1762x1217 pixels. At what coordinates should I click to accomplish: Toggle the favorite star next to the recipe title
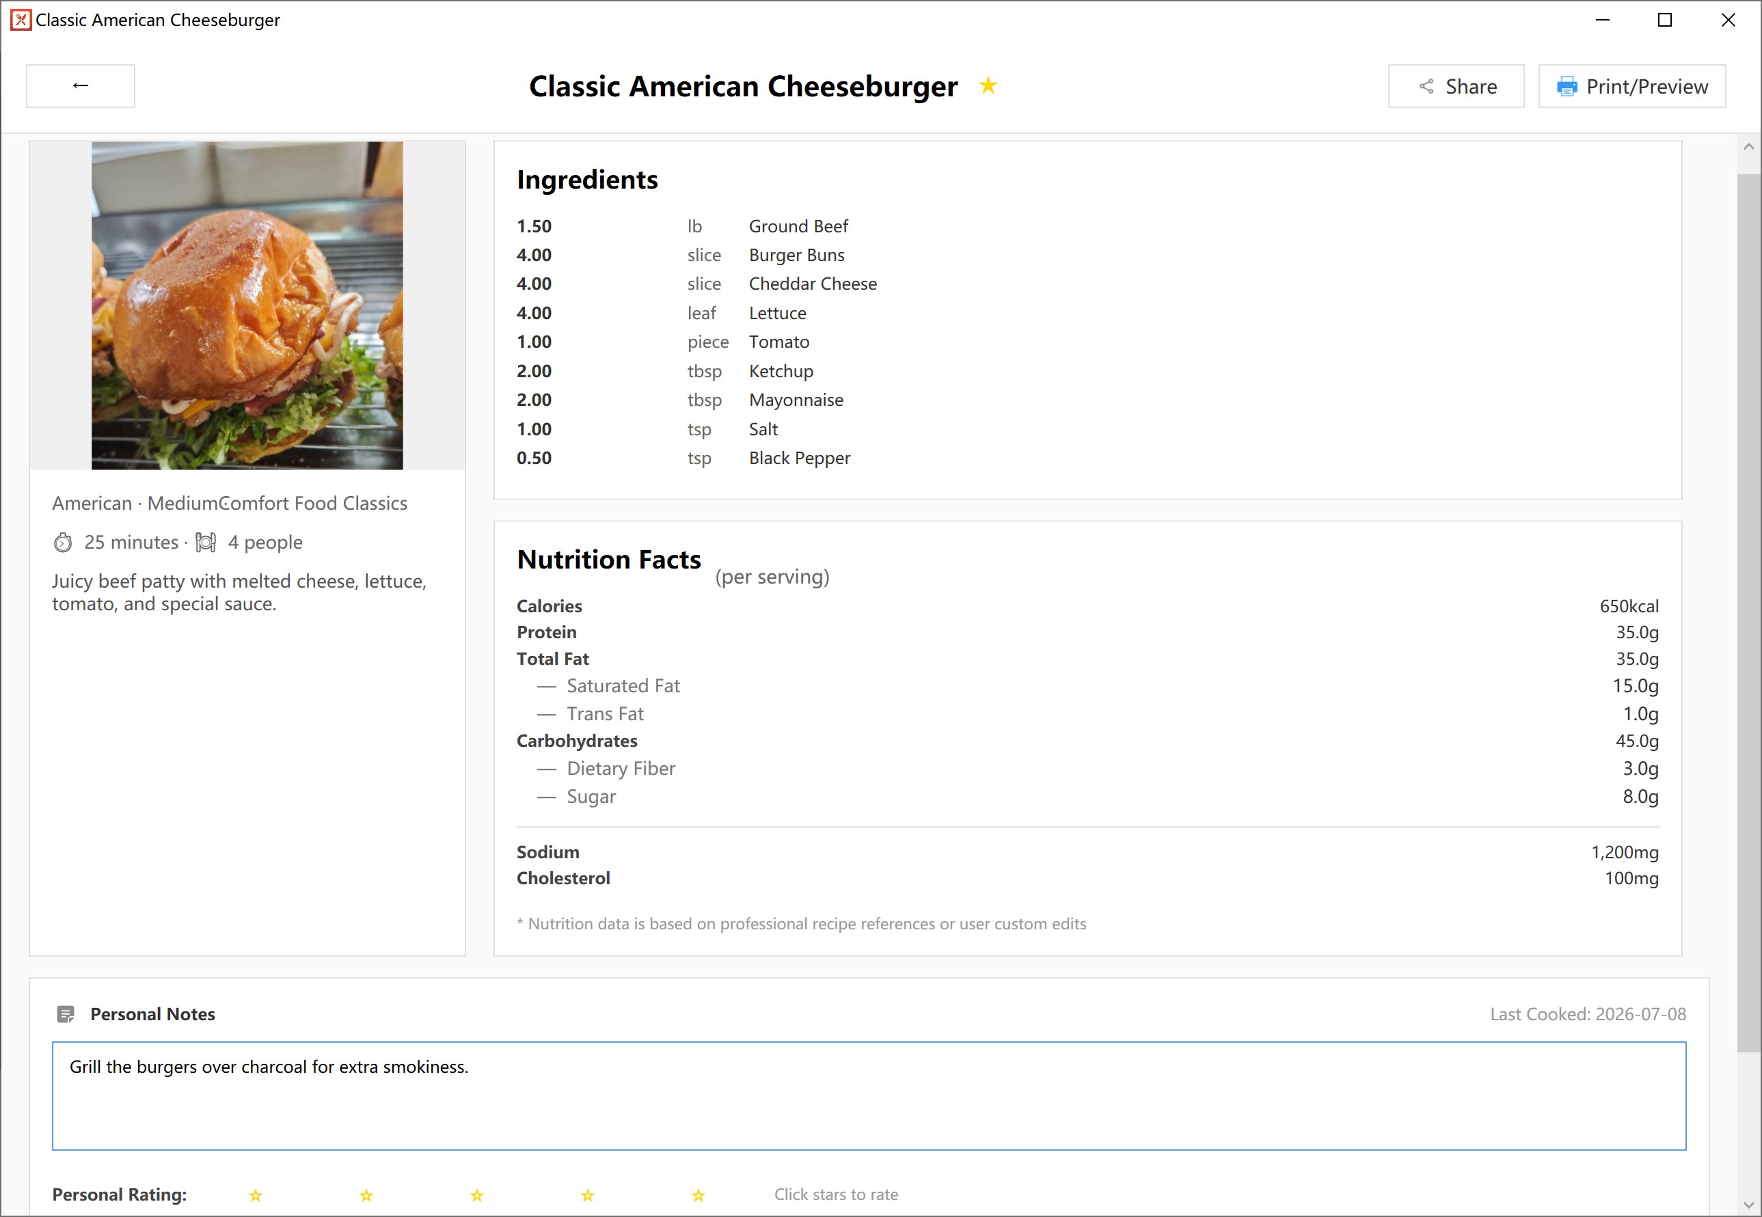coord(988,85)
